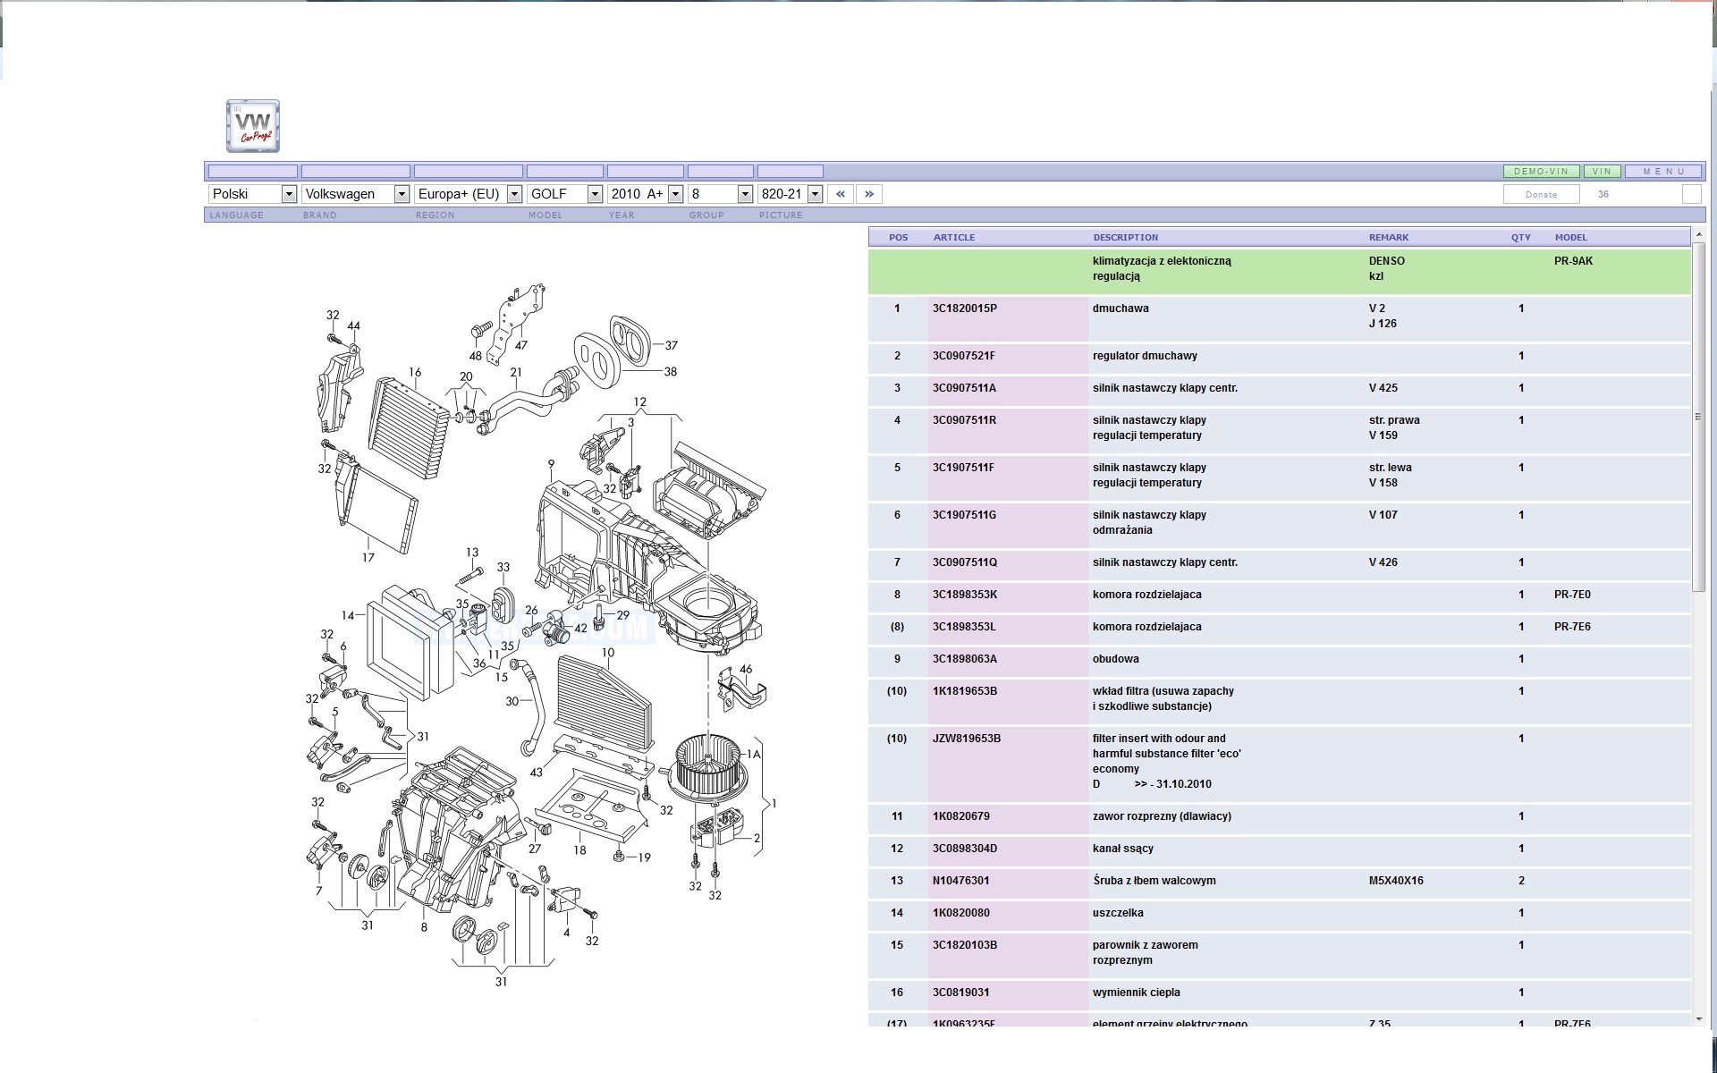Click hose part 30 in diagram
1717x1073 pixels.
(528, 706)
